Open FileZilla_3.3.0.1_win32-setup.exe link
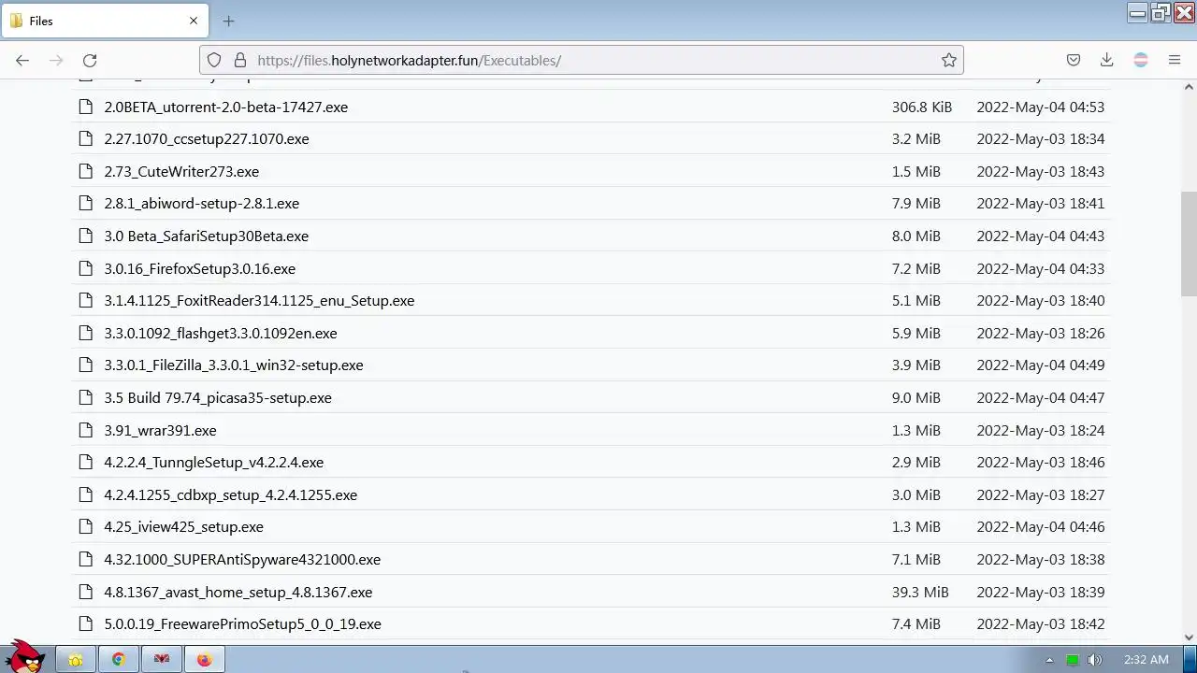This screenshot has width=1197, height=673. (233, 365)
